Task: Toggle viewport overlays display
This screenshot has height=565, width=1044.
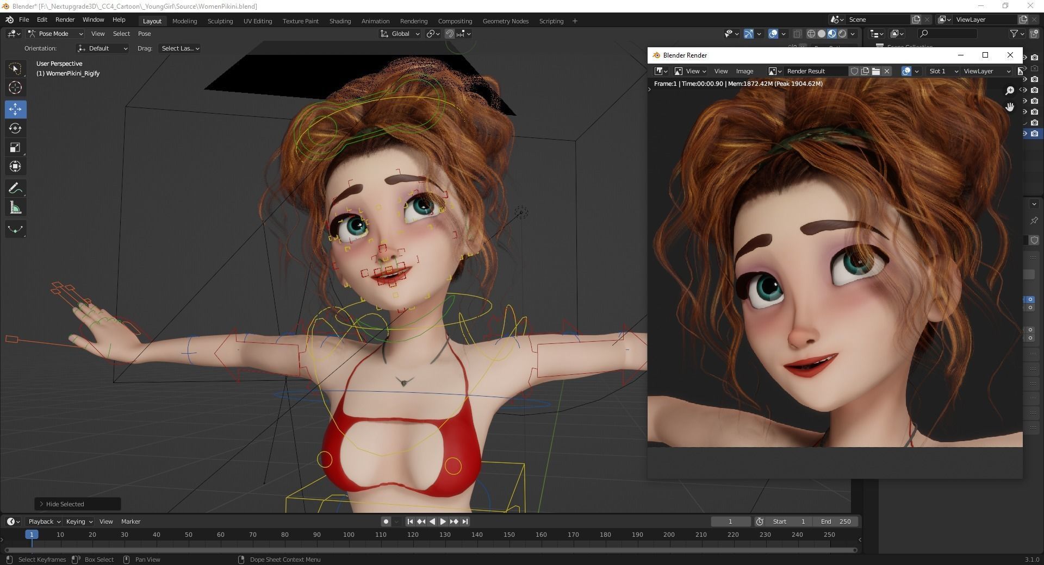Action: tap(773, 34)
